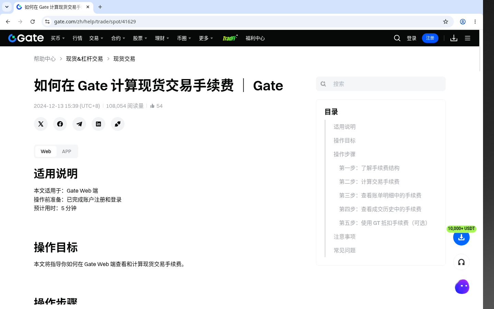Screen dimensions: 494x309
Task: Click the 10,000+ USDT badge
Action: [x=461, y=229]
